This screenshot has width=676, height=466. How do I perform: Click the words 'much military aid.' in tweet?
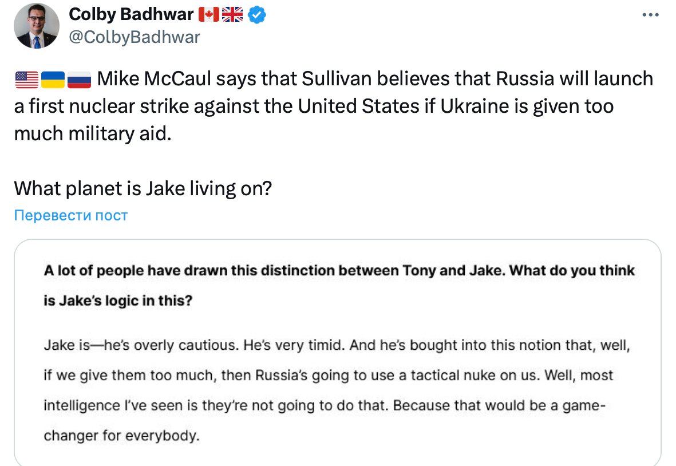[x=92, y=133]
